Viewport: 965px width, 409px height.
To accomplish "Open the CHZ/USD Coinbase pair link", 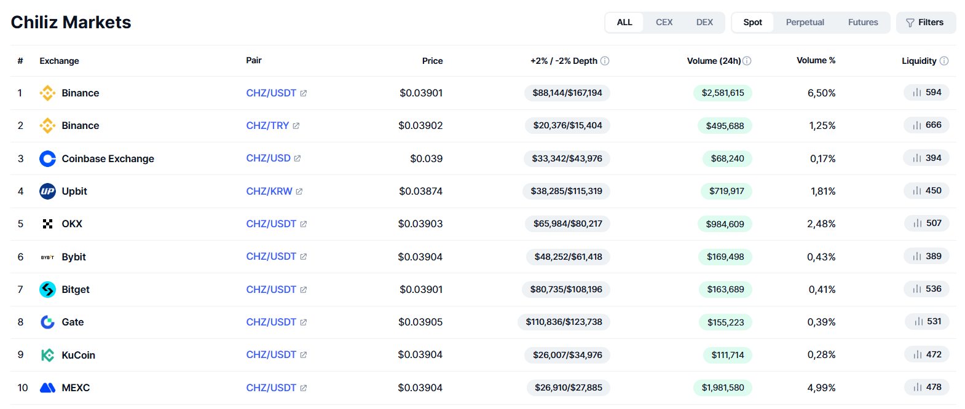I will click(x=268, y=158).
